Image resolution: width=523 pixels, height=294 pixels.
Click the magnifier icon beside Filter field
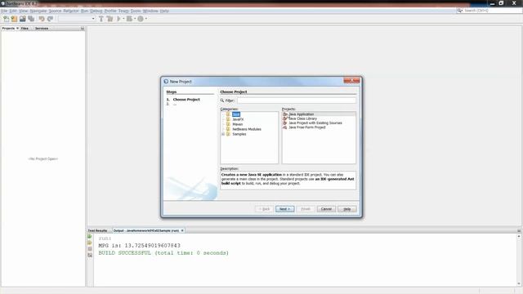point(222,100)
